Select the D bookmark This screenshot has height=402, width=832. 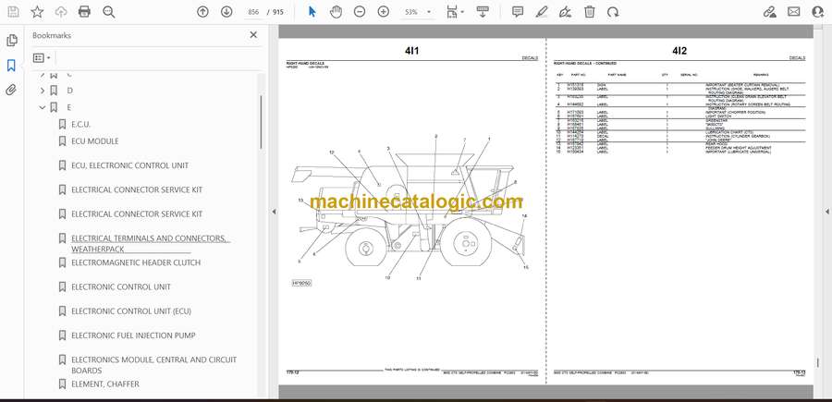69,91
